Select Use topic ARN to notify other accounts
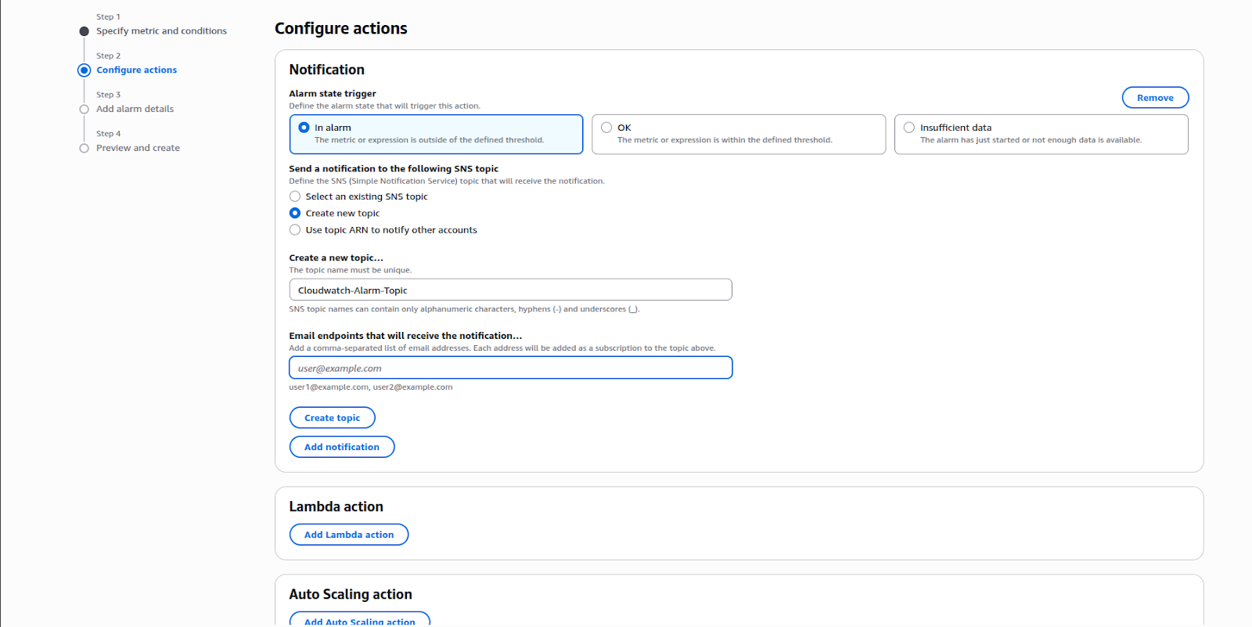The width and height of the screenshot is (1252, 627). [x=295, y=230]
